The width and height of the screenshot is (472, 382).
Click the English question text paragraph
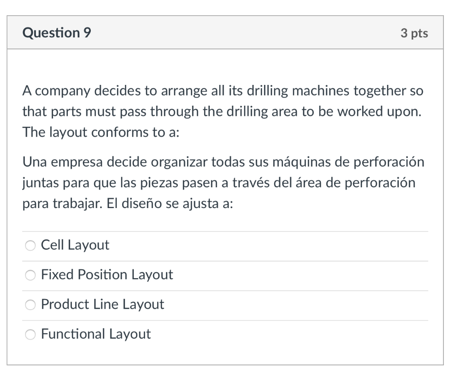coord(223,111)
